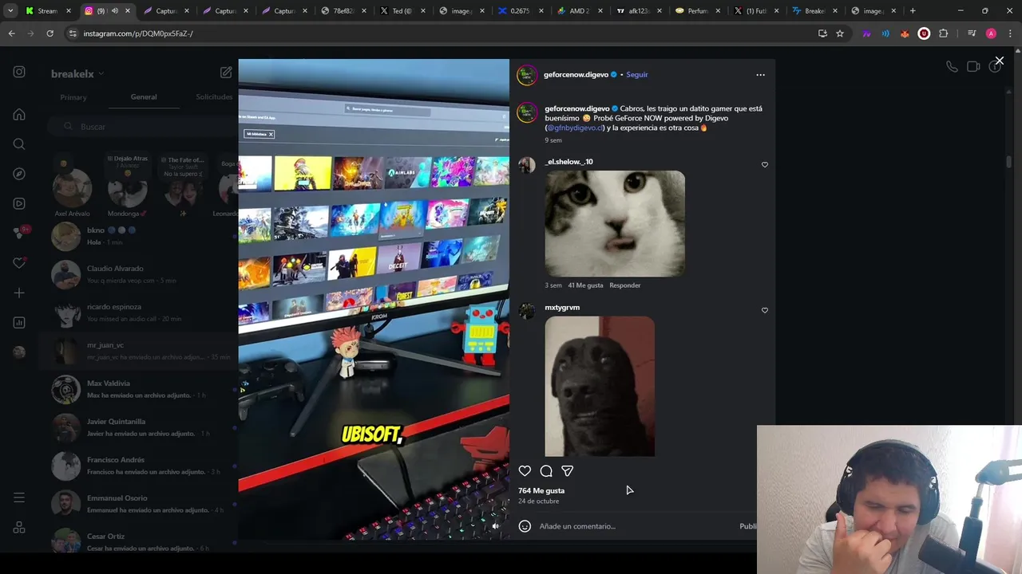Image resolution: width=1022 pixels, height=574 pixels.
Task: Open profile avatar in the sidebar
Action: pos(19,352)
